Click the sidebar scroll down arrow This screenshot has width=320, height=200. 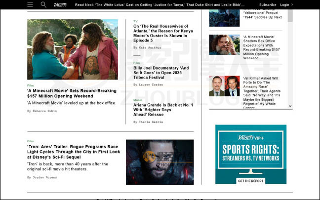[290, 106]
